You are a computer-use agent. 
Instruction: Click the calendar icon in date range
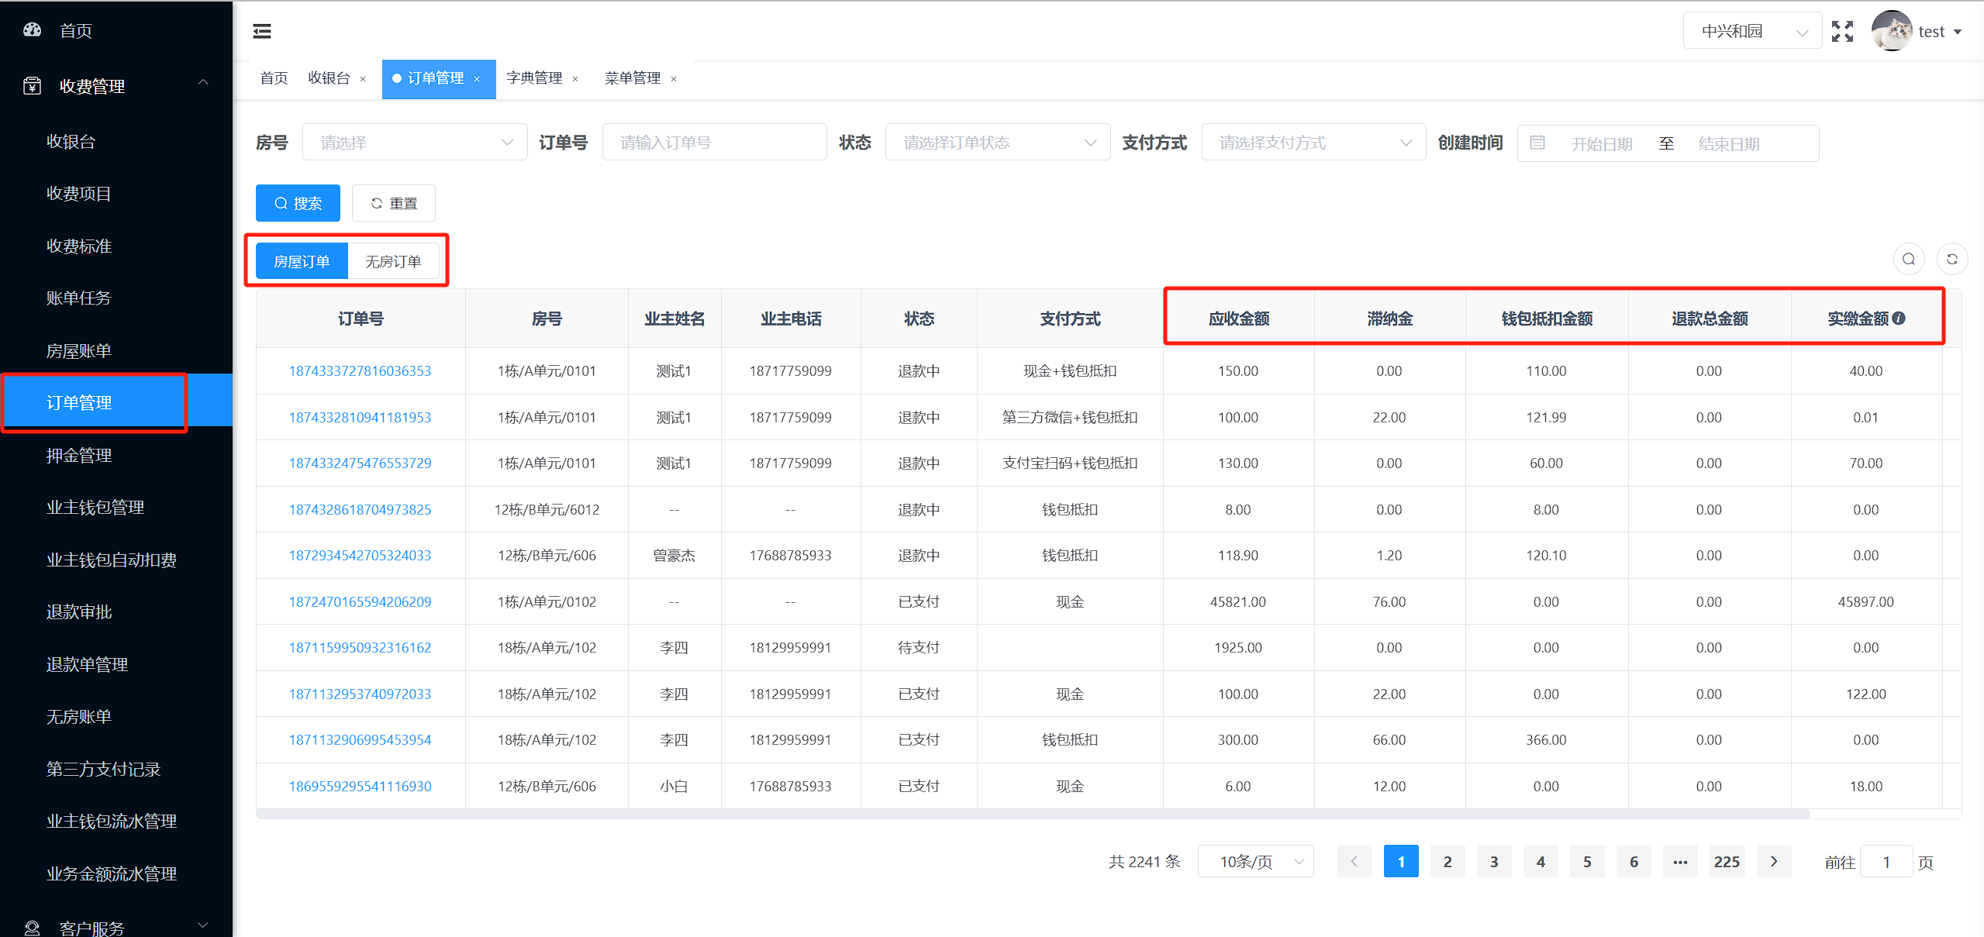pos(1537,143)
